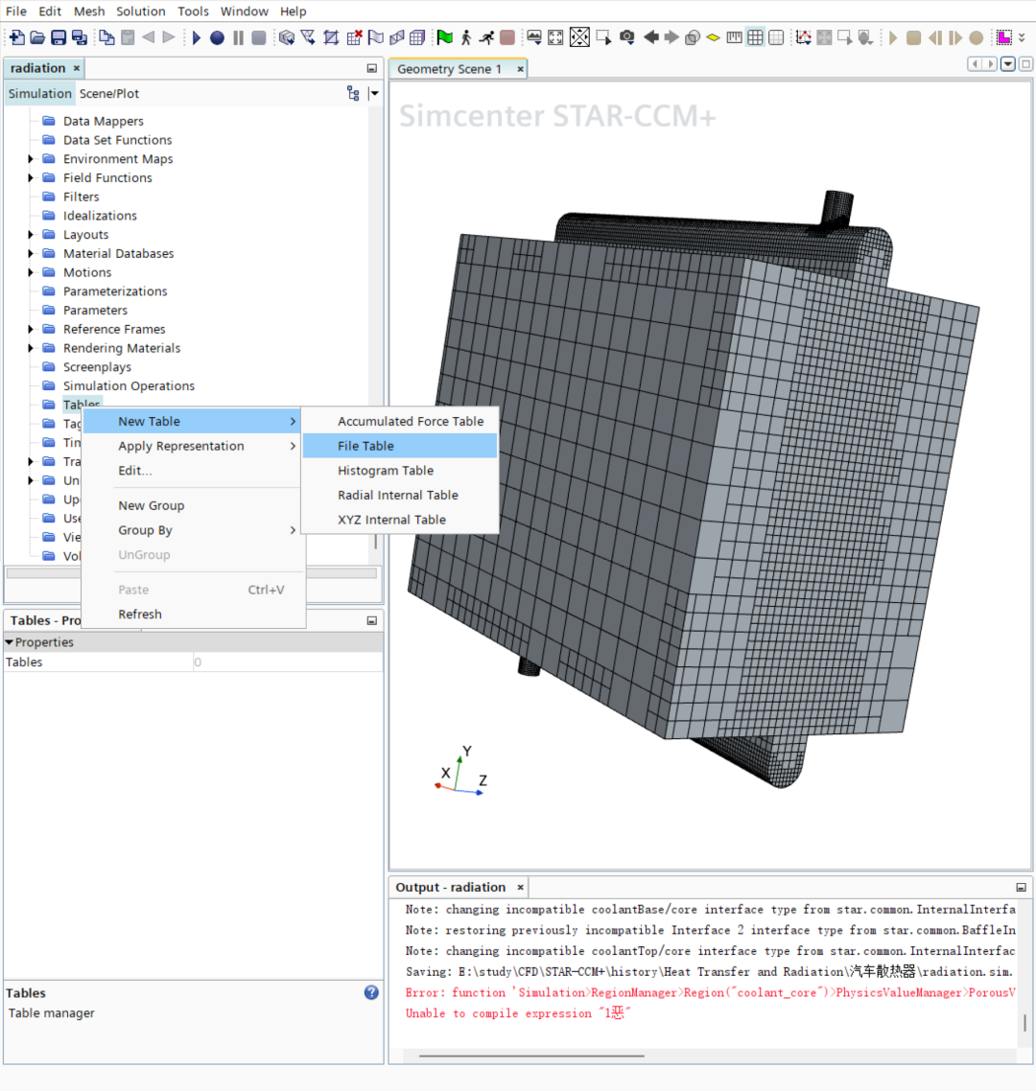Screen dimensions: 1036x1091
Task: Click the magenta selection-region toolbar icon
Action: pos(1004,37)
